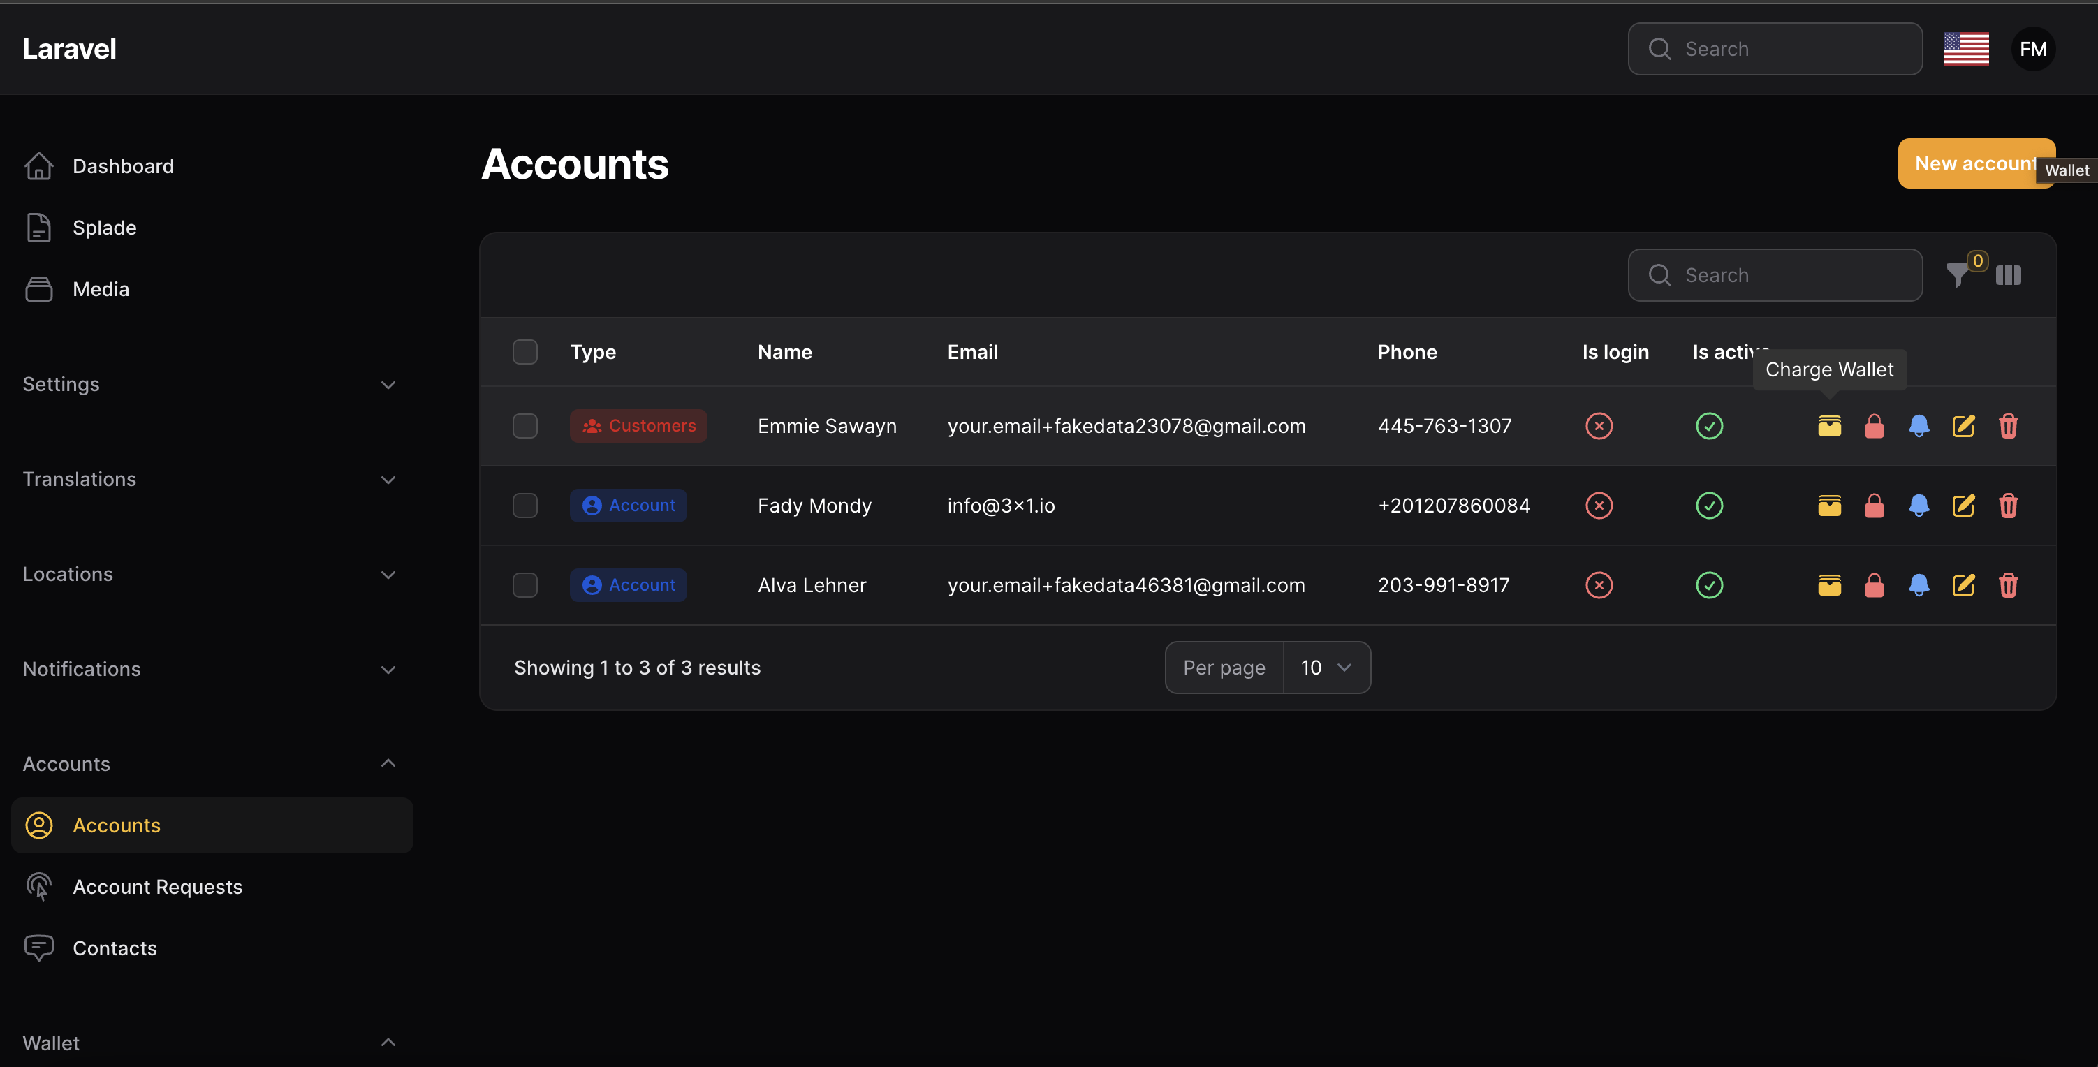Expand the Translations sidebar group
The width and height of the screenshot is (2098, 1067).
[210, 479]
